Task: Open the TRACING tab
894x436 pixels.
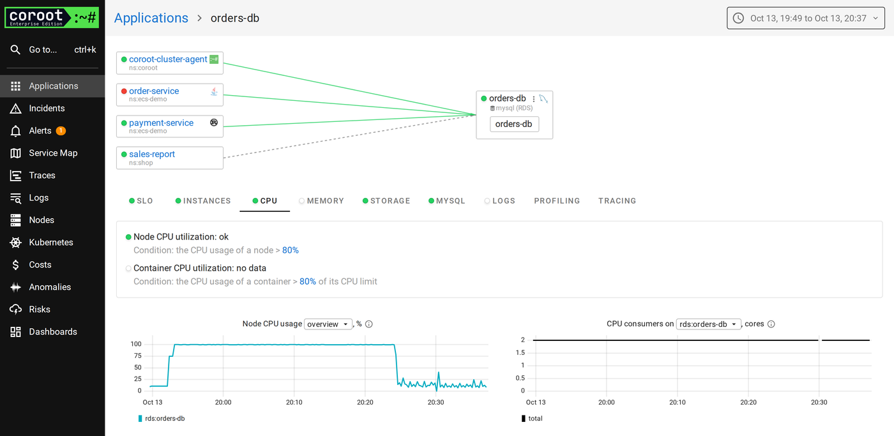Action: click(617, 200)
